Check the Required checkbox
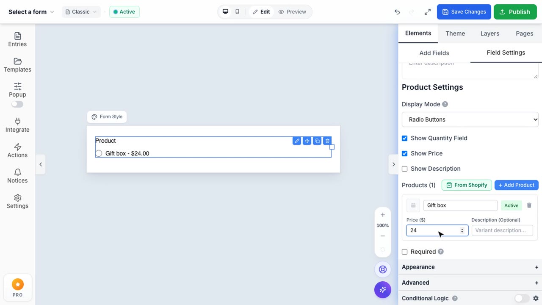This screenshot has width=542, height=305. [404, 252]
